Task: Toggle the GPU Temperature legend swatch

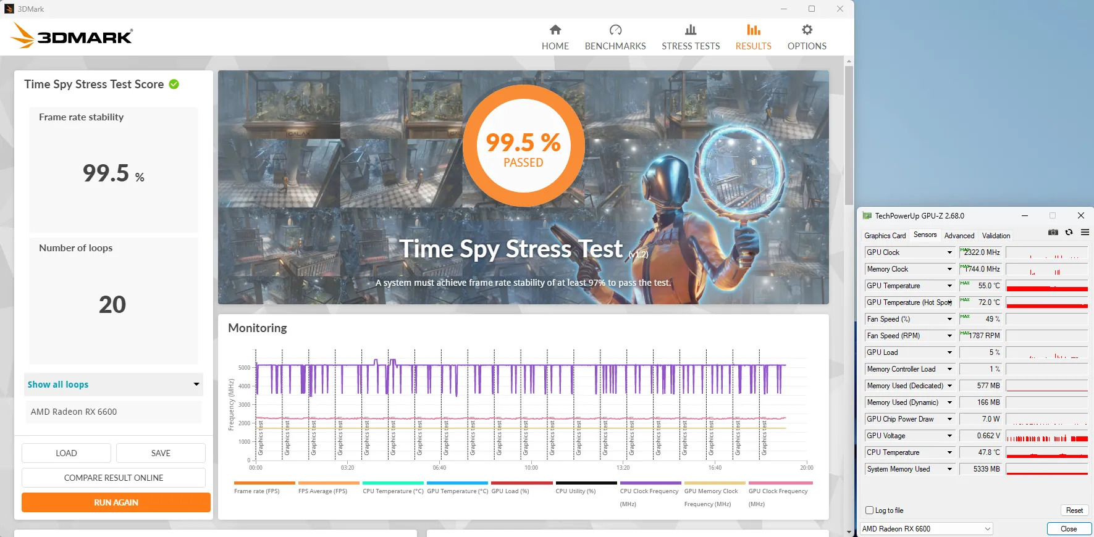Action: 457,483
